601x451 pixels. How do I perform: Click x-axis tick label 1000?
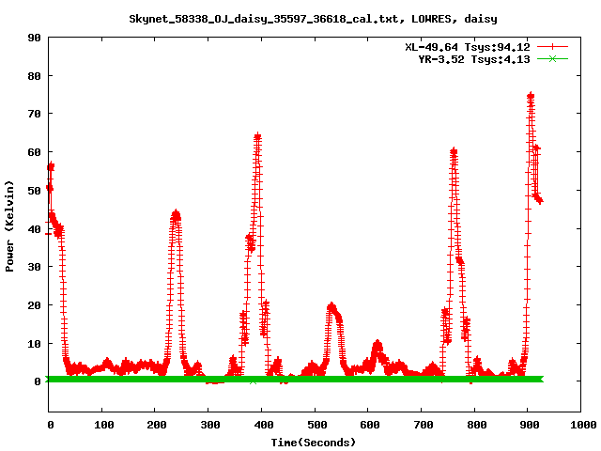(x=583, y=425)
